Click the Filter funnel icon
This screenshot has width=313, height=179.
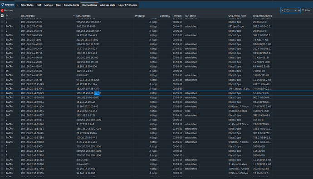pos(303,10)
